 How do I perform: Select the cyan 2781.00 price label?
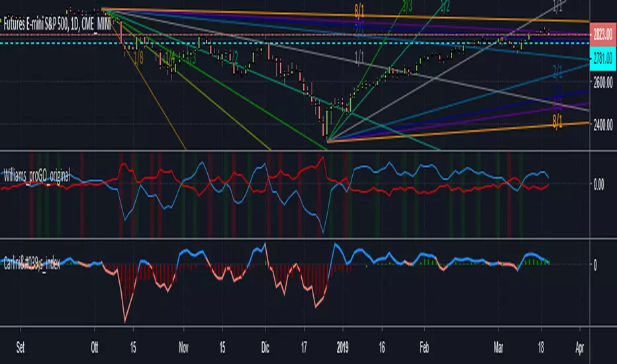point(602,59)
